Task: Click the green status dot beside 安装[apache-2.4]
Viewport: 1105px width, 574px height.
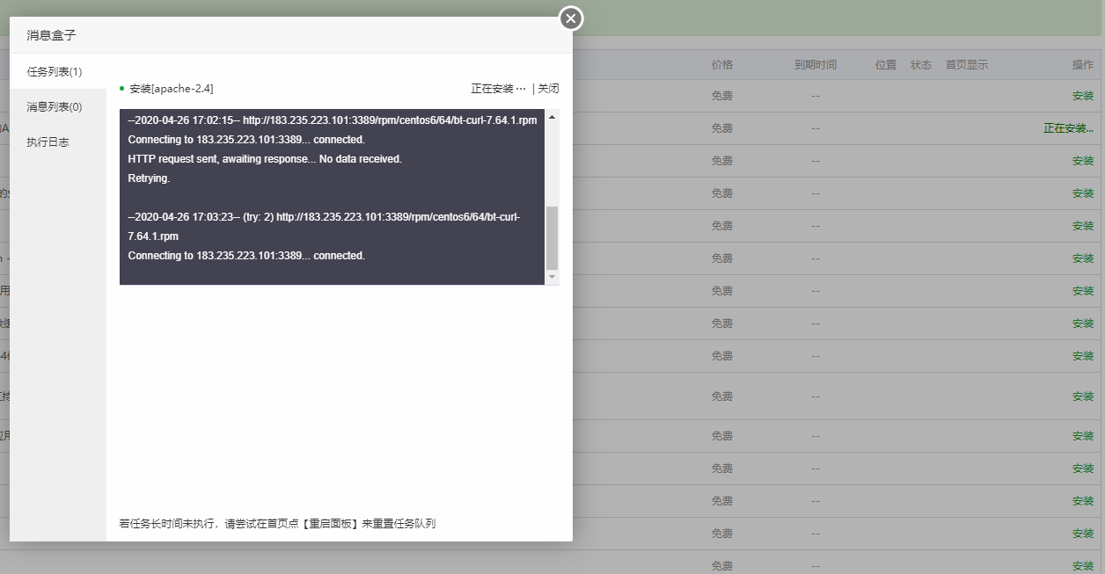Action: pyautogui.click(x=121, y=88)
